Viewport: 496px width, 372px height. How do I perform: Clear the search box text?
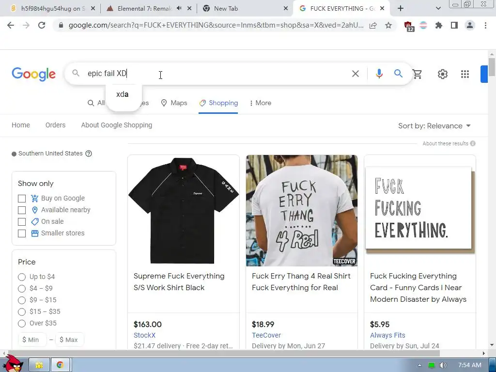pyautogui.click(x=355, y=74)
